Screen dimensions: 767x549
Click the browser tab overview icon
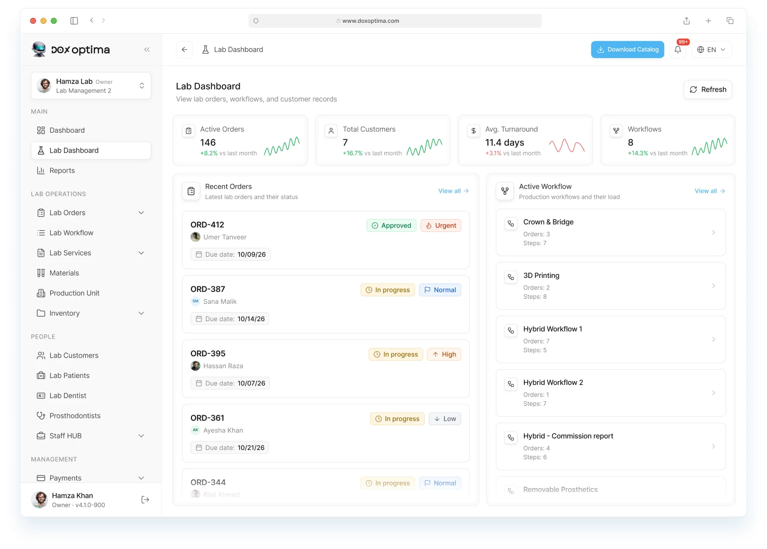tap(730, 21)
